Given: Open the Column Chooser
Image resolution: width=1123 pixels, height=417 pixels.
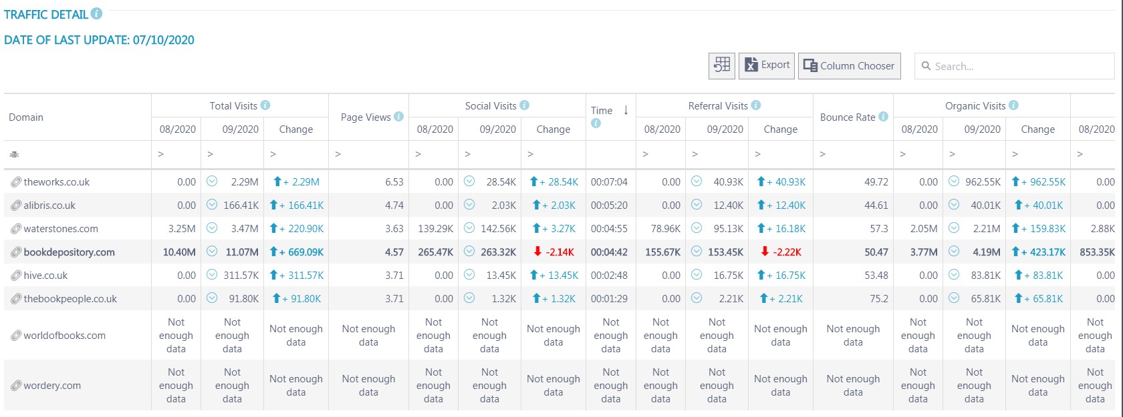Looking at the screenshot, I should (x=849, y=65).
